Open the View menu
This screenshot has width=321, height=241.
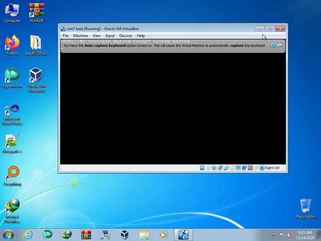click(97, 36)
